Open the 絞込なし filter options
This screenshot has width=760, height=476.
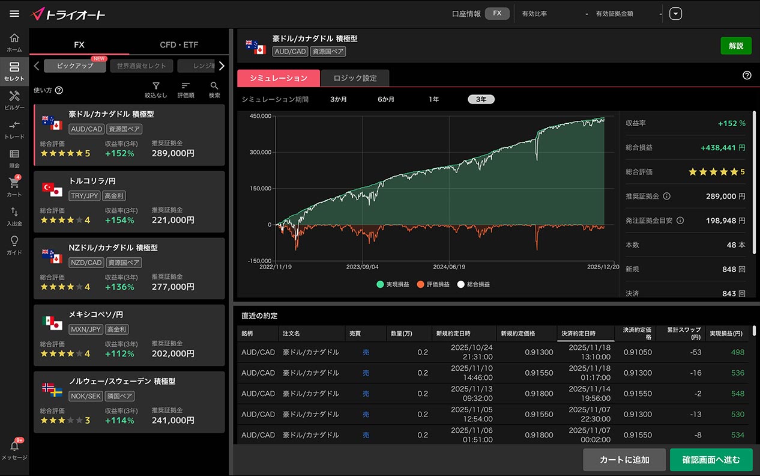156,90
